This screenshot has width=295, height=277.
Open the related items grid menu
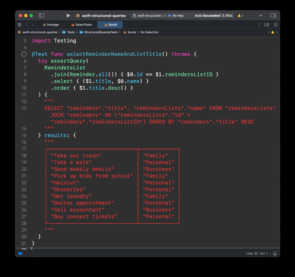pos(19,25)
